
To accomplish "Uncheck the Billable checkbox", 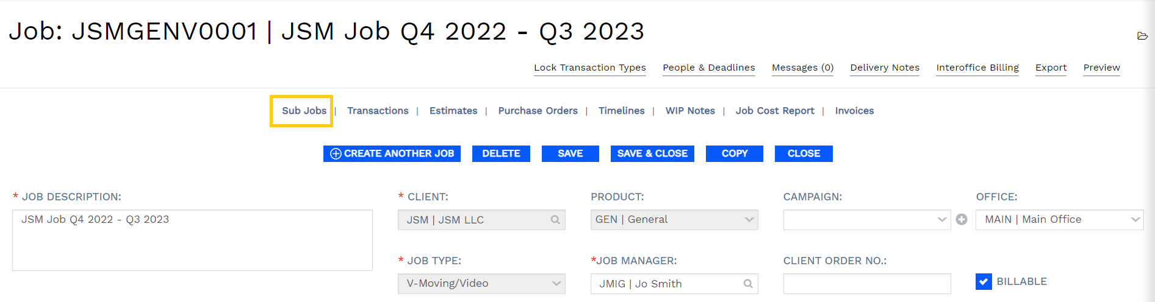I will [x=984, y=281].
